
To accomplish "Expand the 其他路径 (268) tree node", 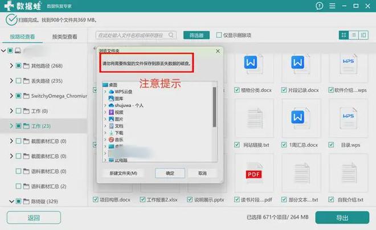I will click(x=11, y=65).
